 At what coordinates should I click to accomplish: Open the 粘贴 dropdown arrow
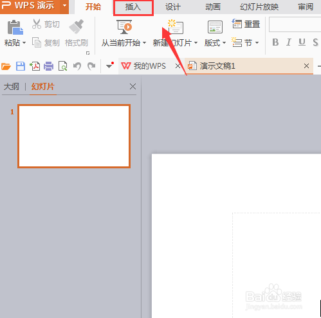click(x=24, y=43)
